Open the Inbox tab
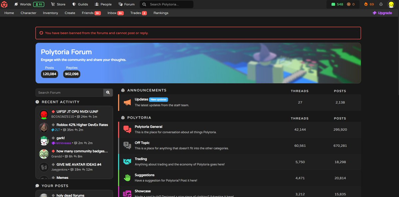Image resolution: width=399 pixels, height=197 pixels. point(115,13)
